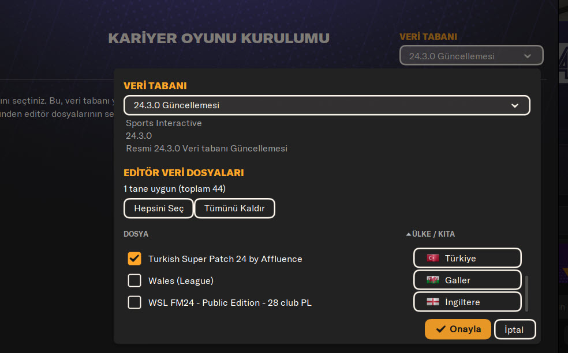This screenshot has height=353, width=568.
Task: Click the checkmark icon on Onayla
Action: 441,329
